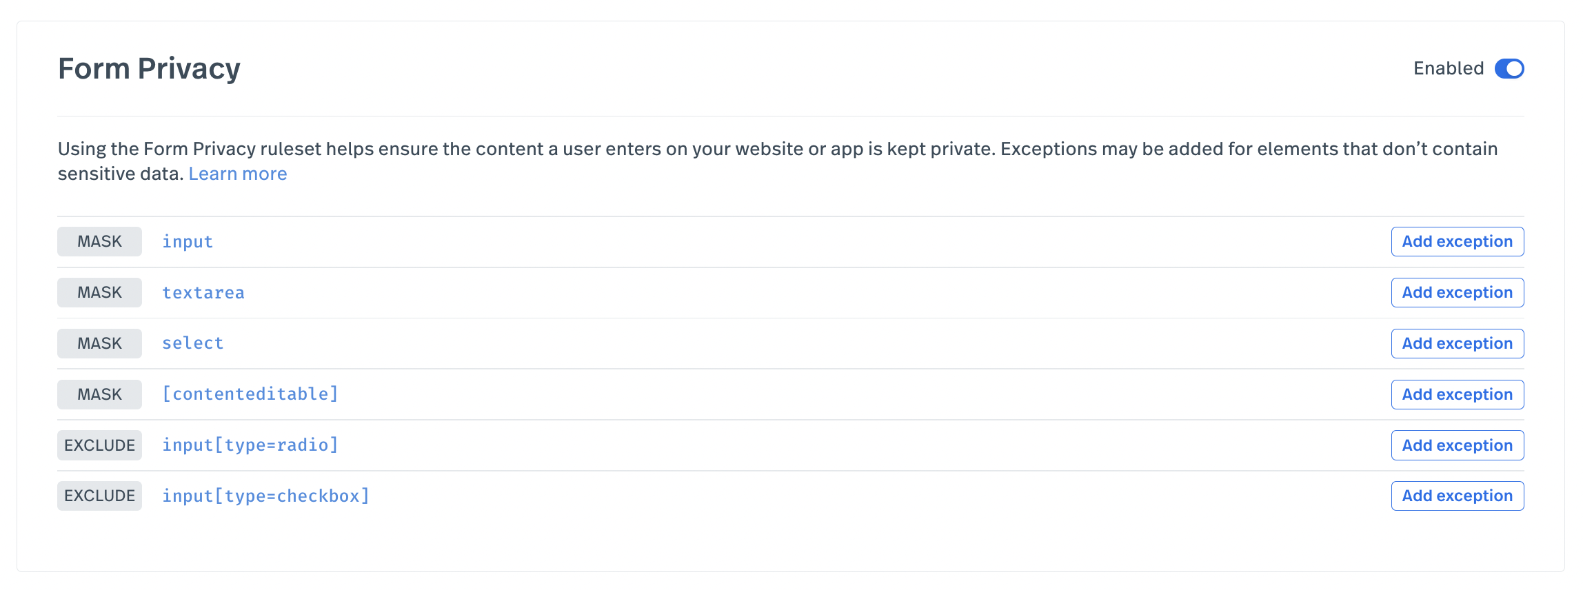The image size is (1583, 590).
Task: Click the MASK badge beside input
Action: click(99, 242)
